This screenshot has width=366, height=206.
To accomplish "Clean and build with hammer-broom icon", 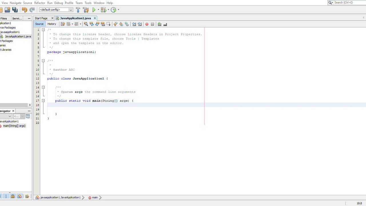I will pos(86,10).
